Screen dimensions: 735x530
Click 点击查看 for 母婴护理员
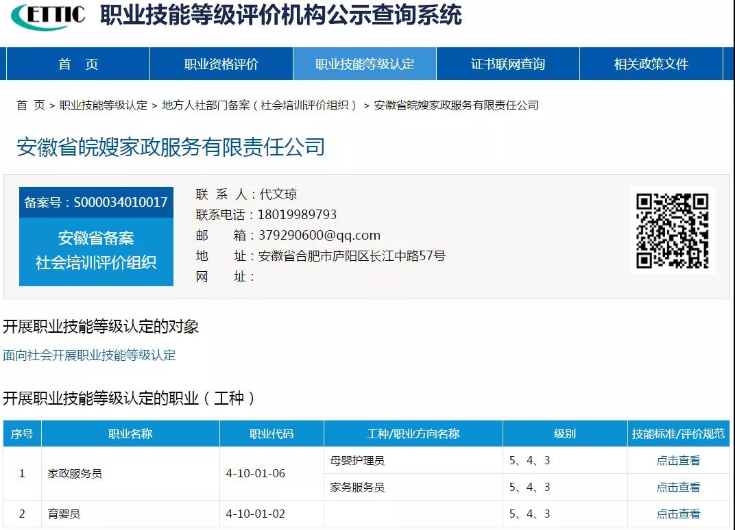coord(678,461)
